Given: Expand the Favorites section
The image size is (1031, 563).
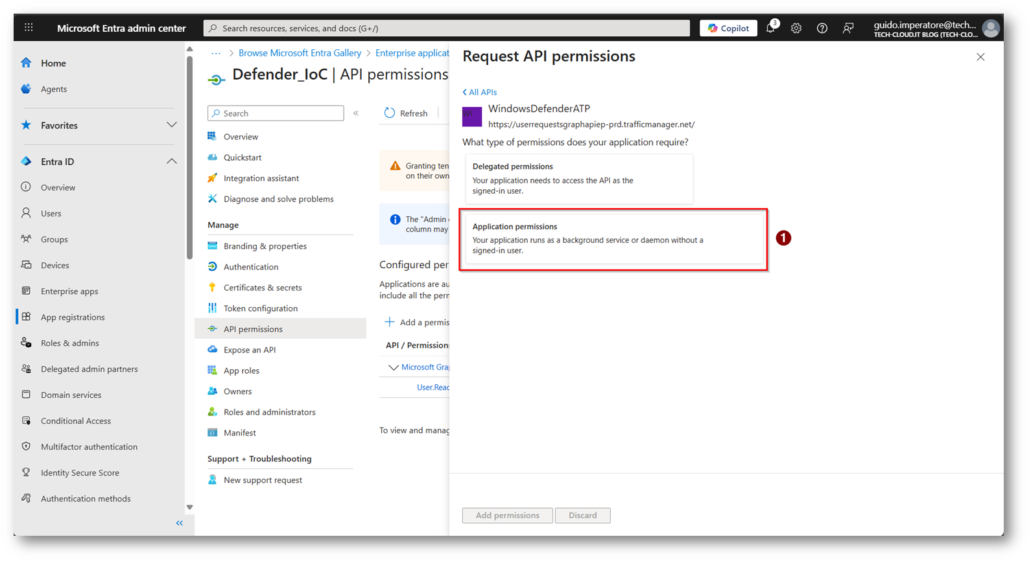Looking at the screenshot, I should (x=171, y=125).
